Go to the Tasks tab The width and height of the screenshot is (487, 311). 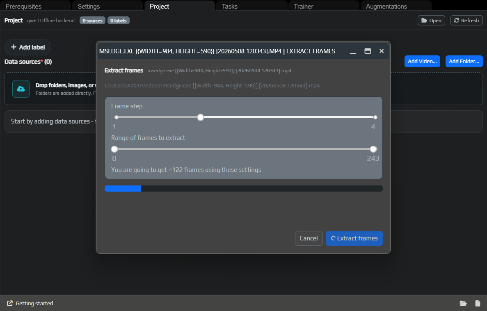[252, 6]
